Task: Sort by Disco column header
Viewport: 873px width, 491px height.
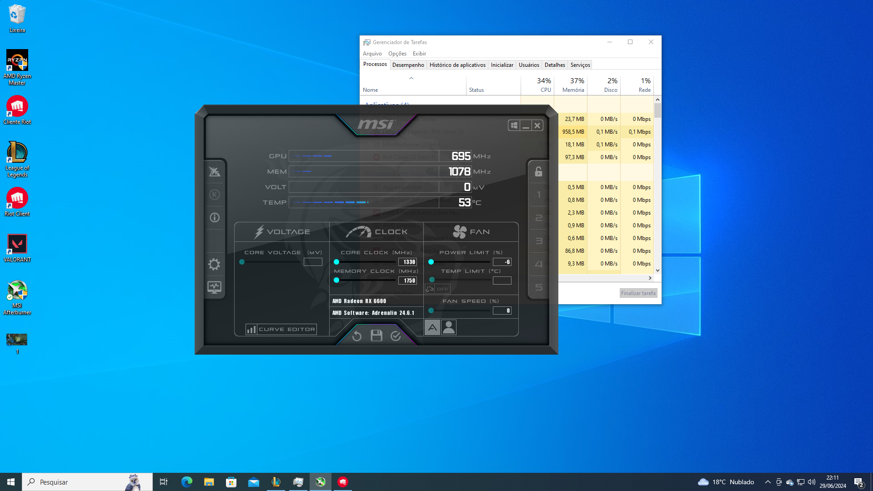Action: 604,85
